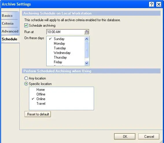Select the Any location radio button

(x=26, y=78)
